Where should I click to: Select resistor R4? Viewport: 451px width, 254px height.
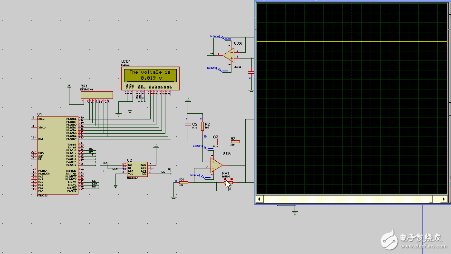point(182,183)
